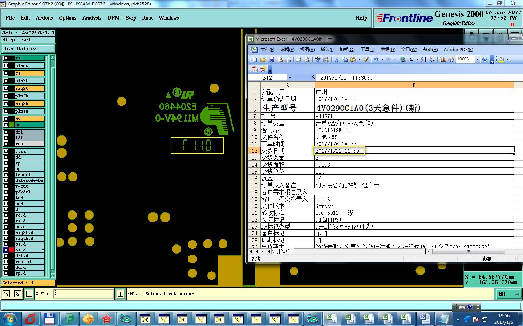Click the Print icon in Excel toolbar
Image resolution: width=523 pixels, height=326 pixels.
[x=299, y=59]
